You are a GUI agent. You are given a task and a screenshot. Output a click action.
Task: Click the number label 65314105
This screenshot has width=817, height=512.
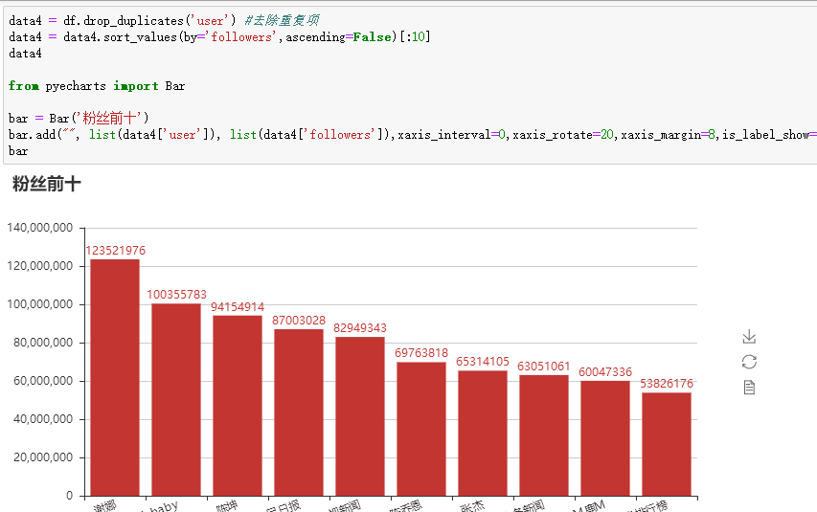tap(483, 362)
